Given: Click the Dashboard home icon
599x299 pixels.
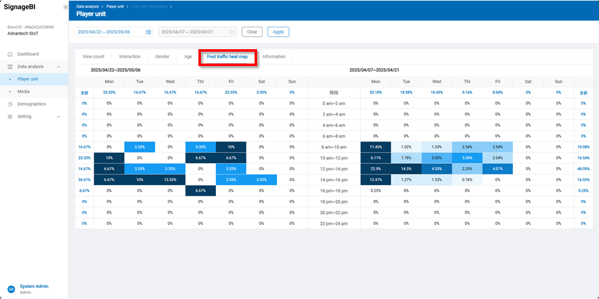Looking at the screenshot, I should click(x=10, y=54).
